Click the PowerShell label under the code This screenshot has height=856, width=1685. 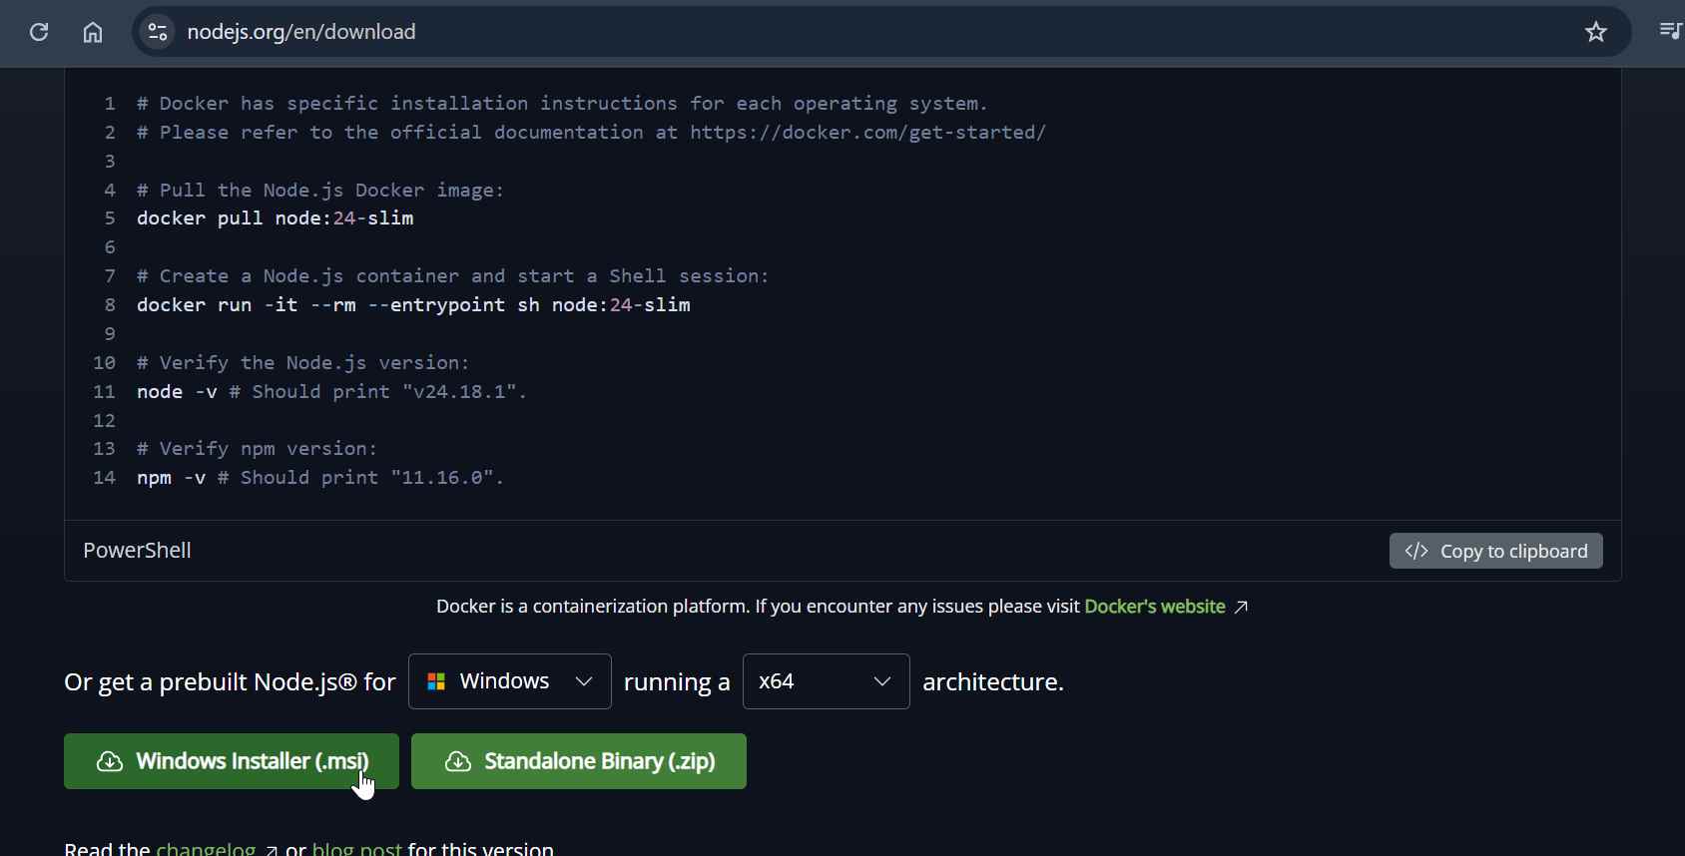(137, 551)
